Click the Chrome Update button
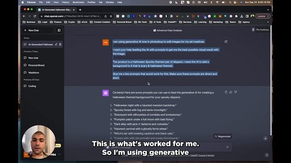The width and height of the screenshot is (291, 163). pos(263,16)
